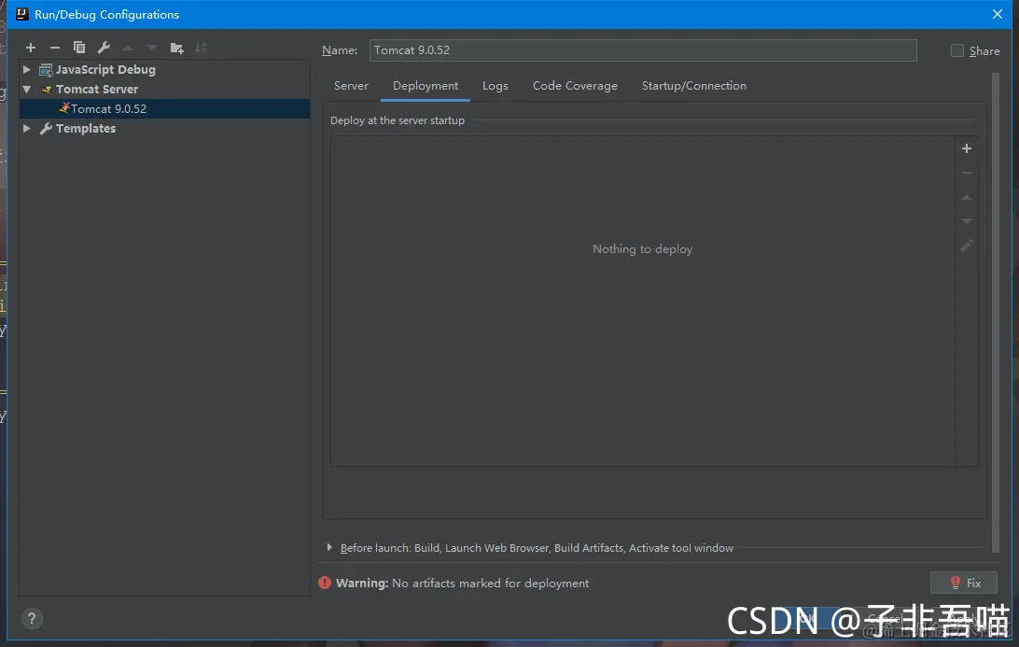This screenshot has height=647, width=1019.
Task: Edit deployment item pencil icon
Action: click(x=967, y=246)
